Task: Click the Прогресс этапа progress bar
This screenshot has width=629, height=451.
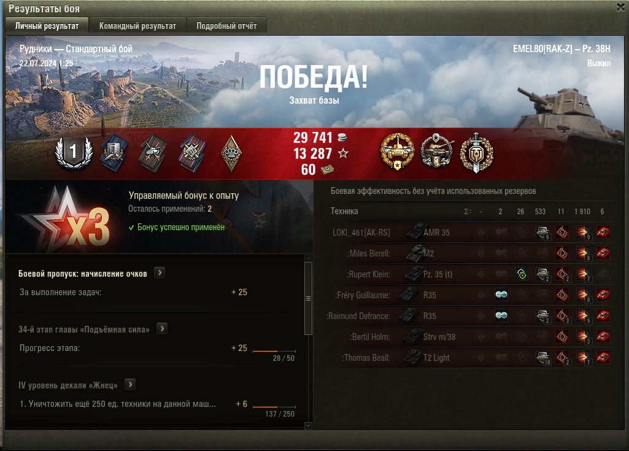Action: pyautogui.click(x=274, y=351)
